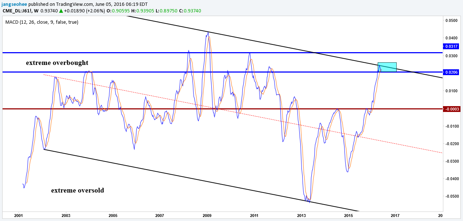The width and height of the screenshot is (463, 221).
Task: Click the green +0.01890 (+2.06%) change value
Action: 85,11
